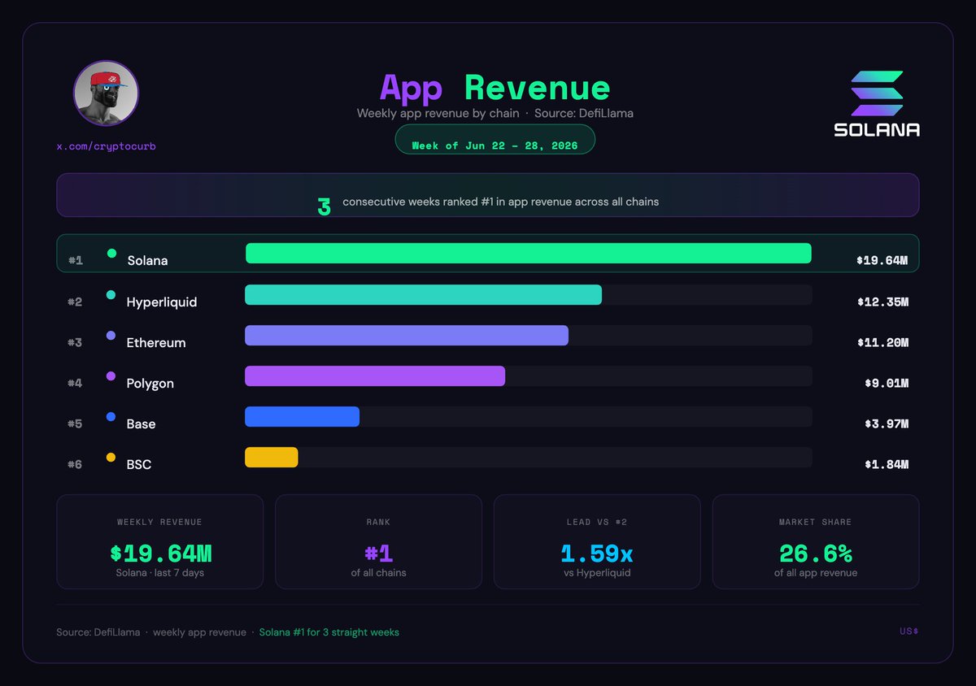
Task: Click the purple dot beside Polygon
Action: coord(111,376)
